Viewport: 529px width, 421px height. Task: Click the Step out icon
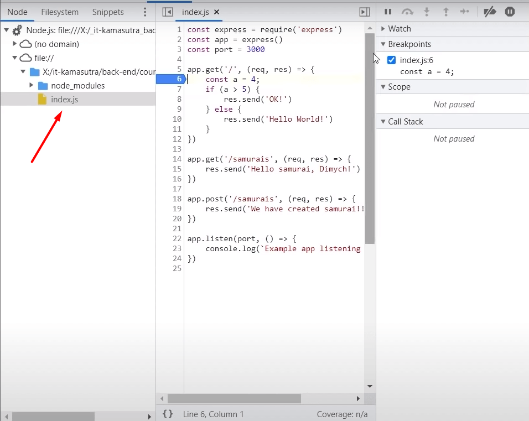(445, 12)
